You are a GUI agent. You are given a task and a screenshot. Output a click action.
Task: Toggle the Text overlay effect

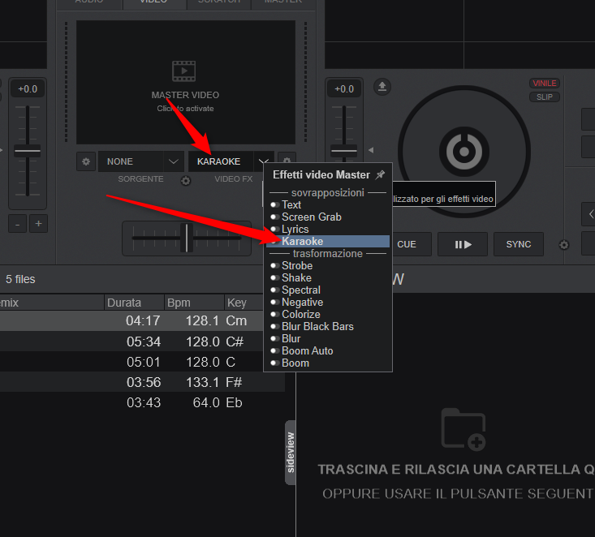tap(291, 205)
